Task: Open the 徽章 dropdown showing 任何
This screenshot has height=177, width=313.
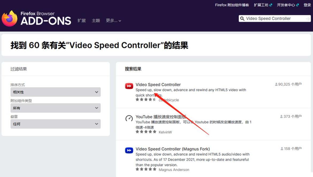Action: [56, 124]
